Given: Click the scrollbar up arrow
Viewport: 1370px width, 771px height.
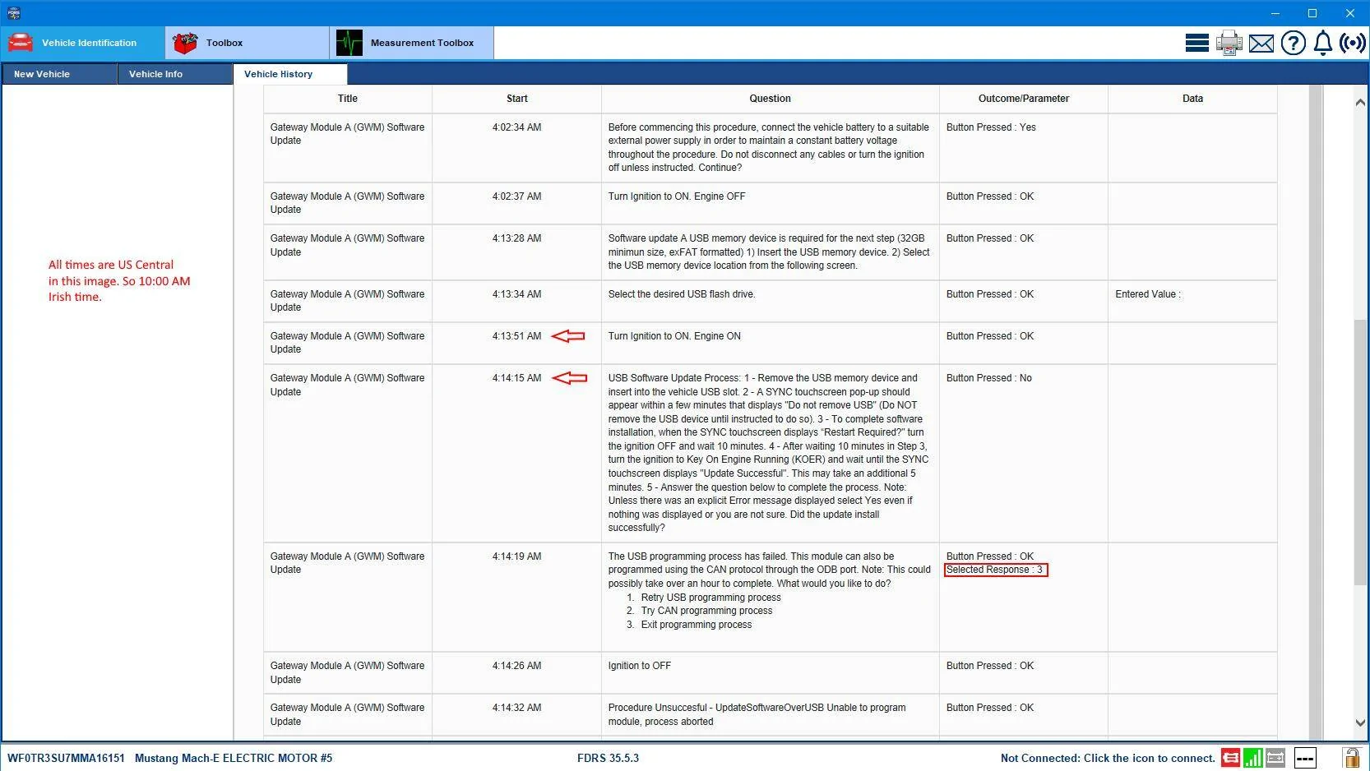Looking at the screenshot, I should tap(1360, 102).
